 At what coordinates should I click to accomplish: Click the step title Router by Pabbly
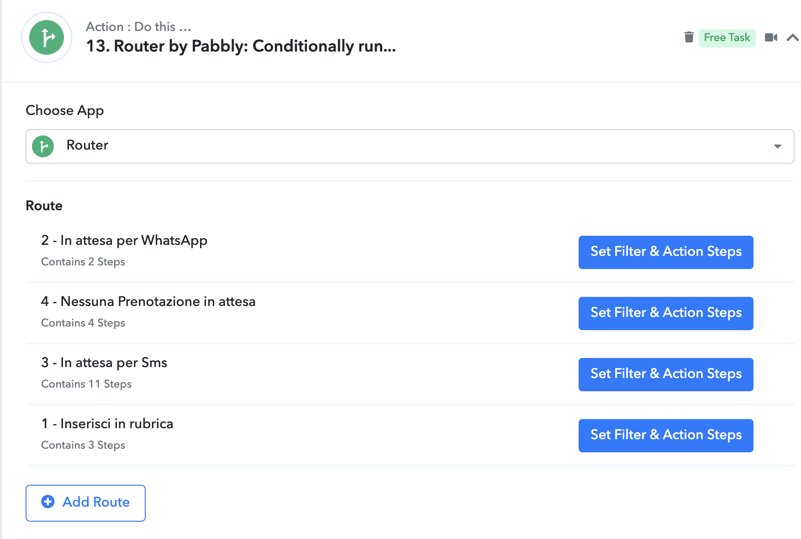click(241, 46)
